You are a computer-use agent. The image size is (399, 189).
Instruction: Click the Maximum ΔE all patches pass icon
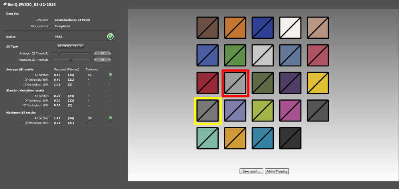[x=111, y=118]
